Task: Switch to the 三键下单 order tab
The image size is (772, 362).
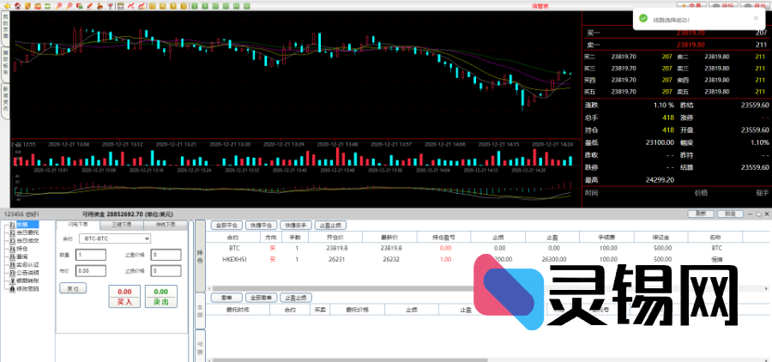Action: point(122,224)
